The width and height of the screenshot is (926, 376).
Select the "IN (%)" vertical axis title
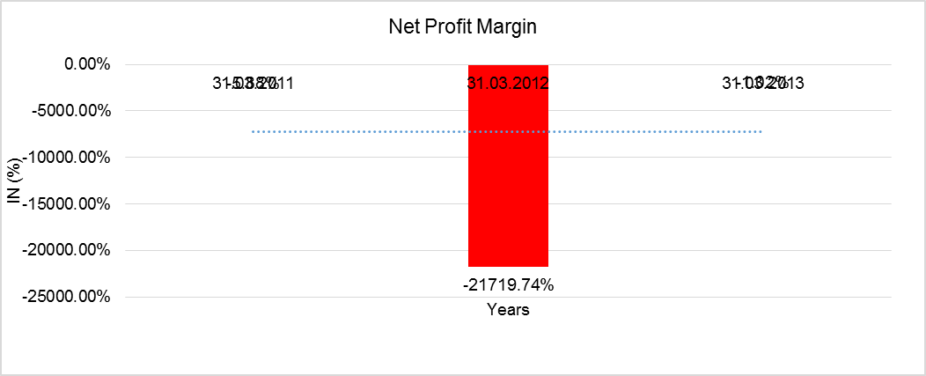pos(15,181)
